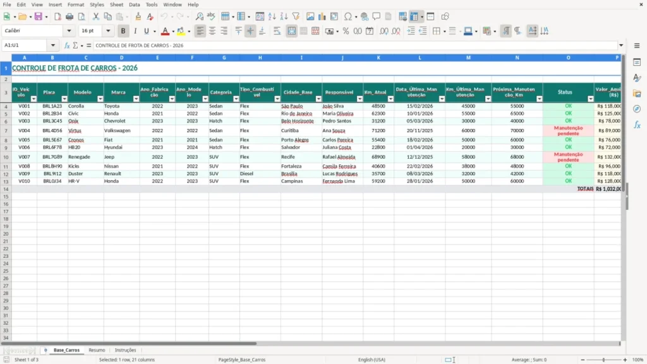Click the Print icon in toolbar

tap(70, 16)
